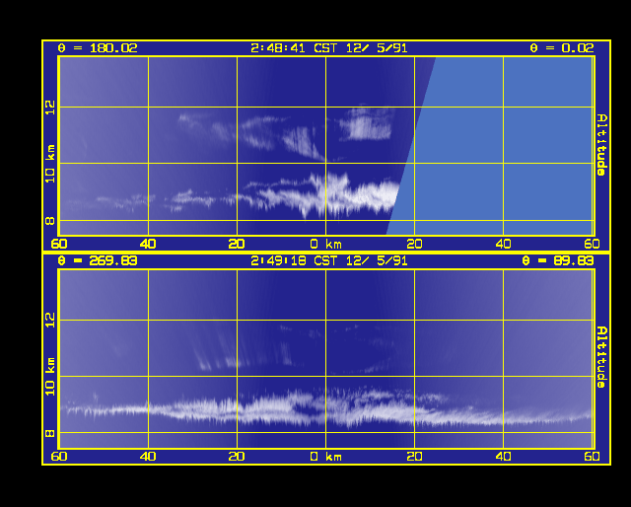Viewport: 631px width, 507px height.
Task: Click top panel's 40 label on θ=0.02 side
Action: [503, 244]
